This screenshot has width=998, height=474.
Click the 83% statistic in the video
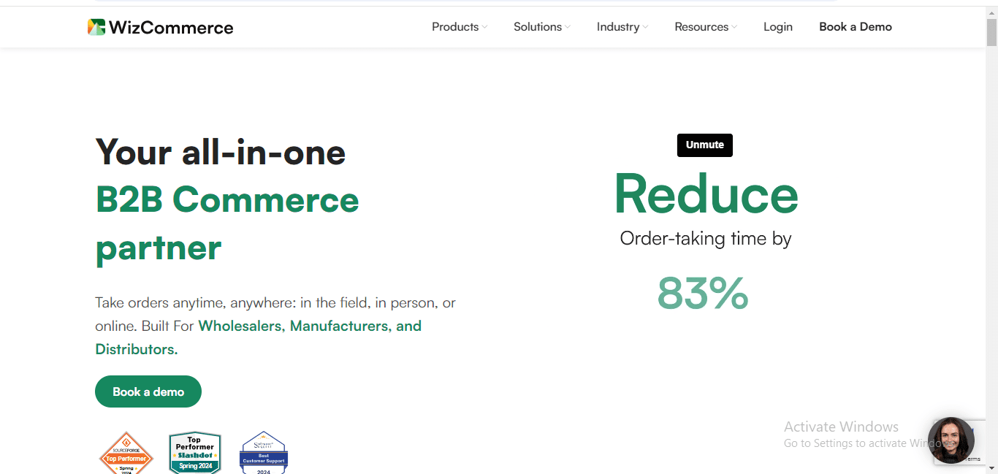pyautogui.click(x=702, y=293)
